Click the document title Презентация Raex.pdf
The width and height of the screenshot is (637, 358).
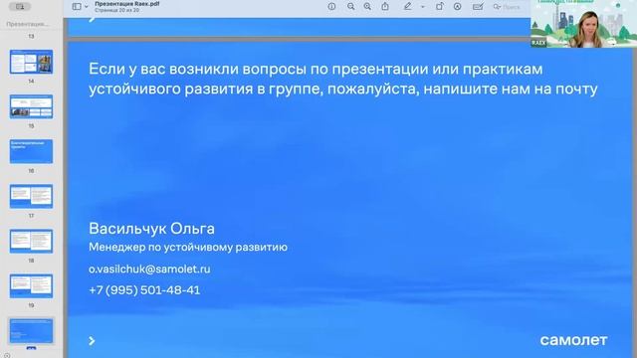127,4
